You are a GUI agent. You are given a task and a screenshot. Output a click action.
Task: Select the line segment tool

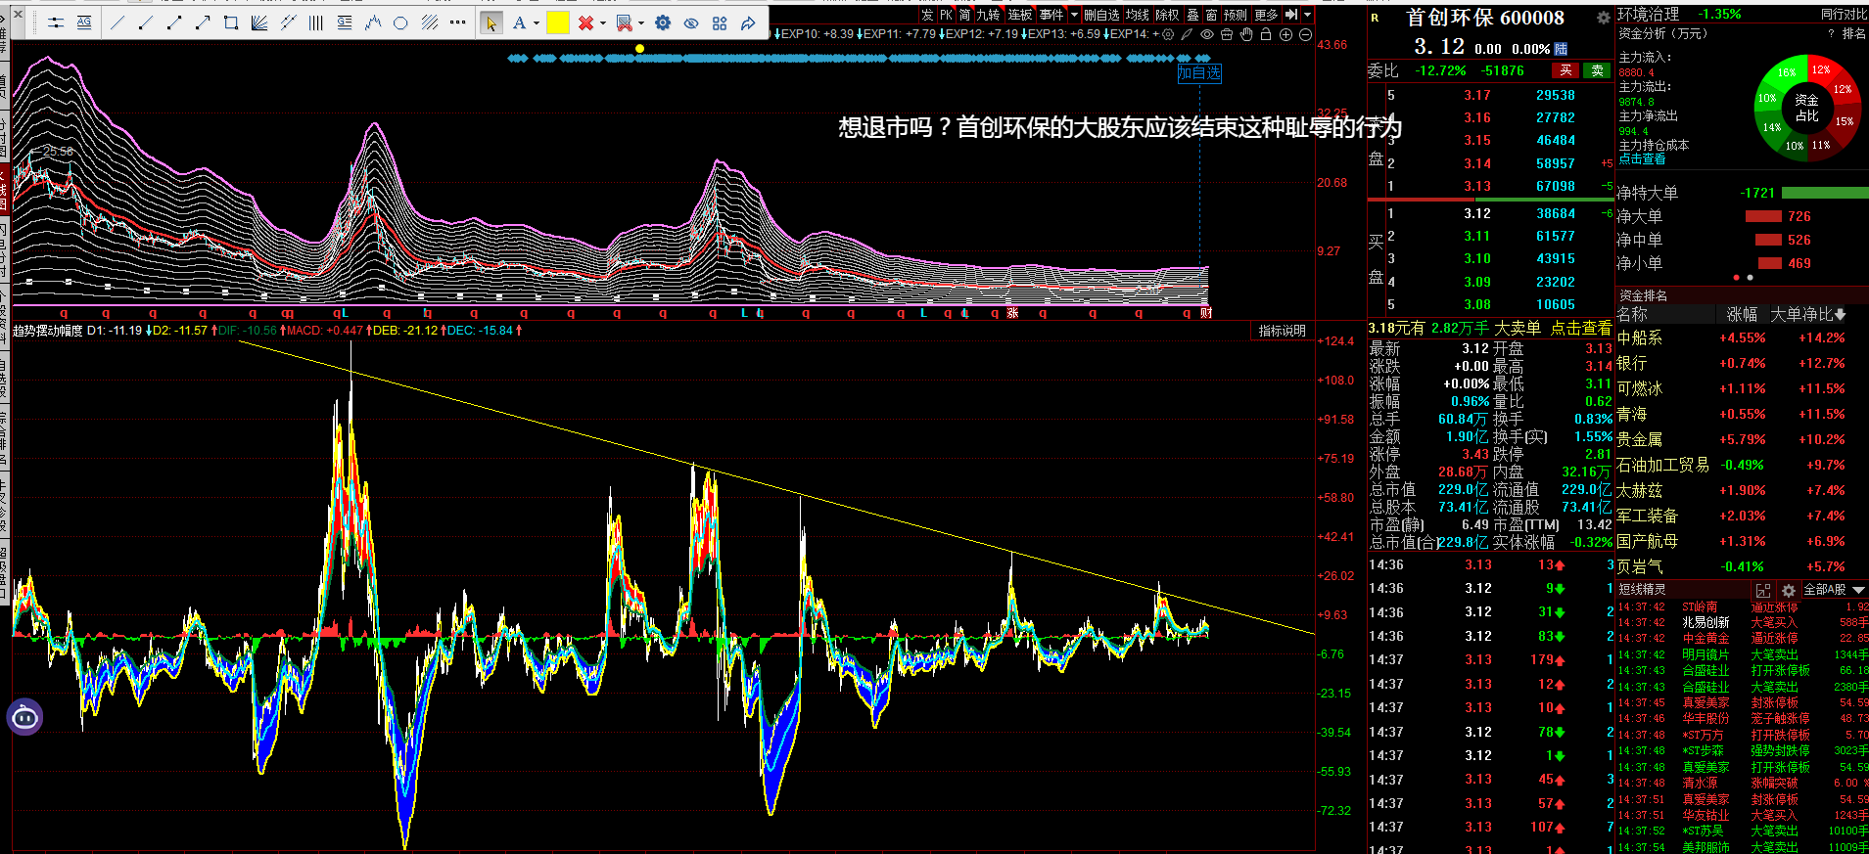coord(174,22)
